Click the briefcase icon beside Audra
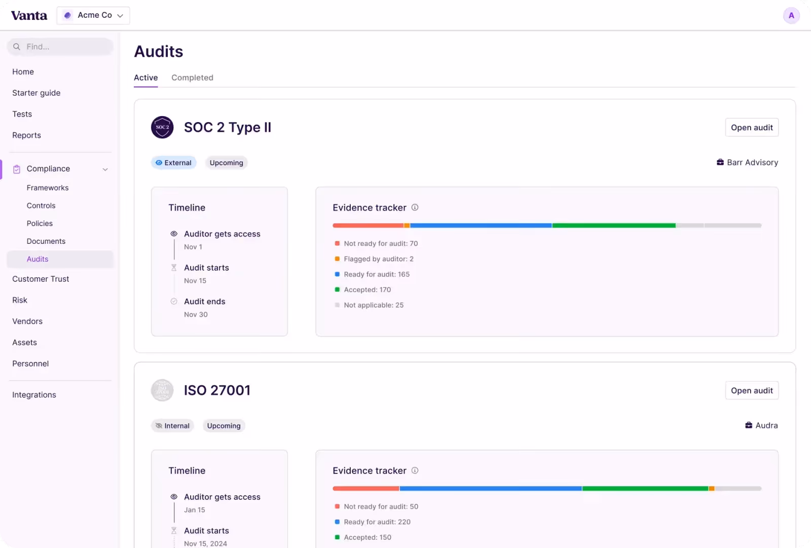 (749, 425)
